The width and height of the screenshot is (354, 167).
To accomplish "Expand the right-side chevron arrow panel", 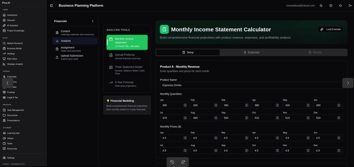I will 348,83.
